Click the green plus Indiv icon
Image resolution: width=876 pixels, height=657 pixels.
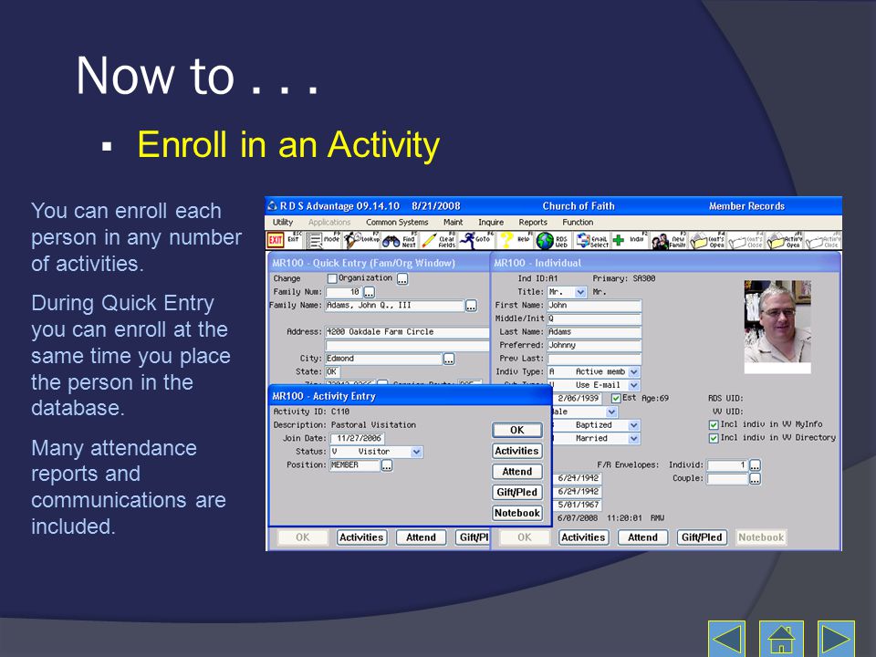(x=619, y=241)
